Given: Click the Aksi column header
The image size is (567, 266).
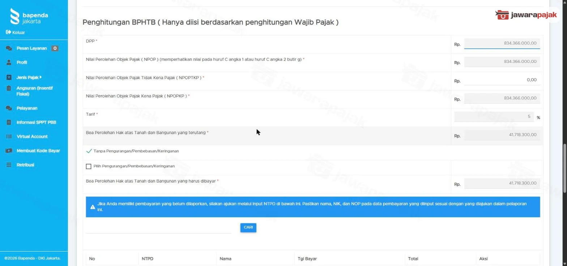Looking at the screenshot, I should point(483,259).
